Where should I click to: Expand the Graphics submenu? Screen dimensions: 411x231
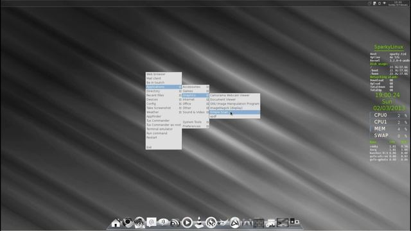coord(195,95)
